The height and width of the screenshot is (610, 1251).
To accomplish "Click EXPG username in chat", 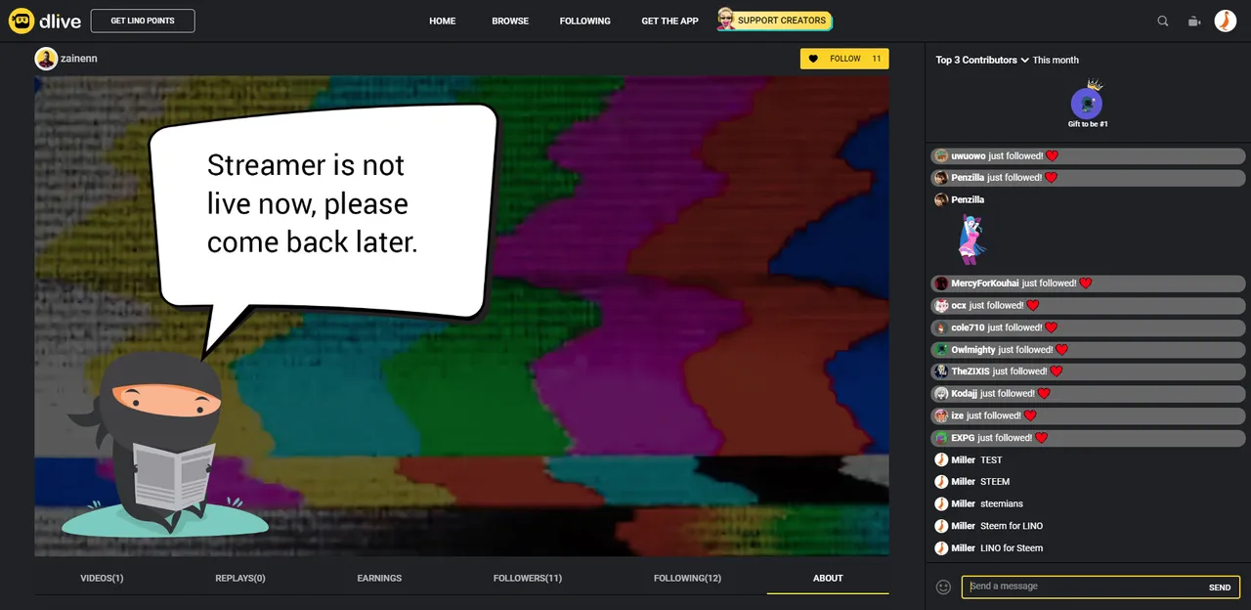I will coord(963,438).
